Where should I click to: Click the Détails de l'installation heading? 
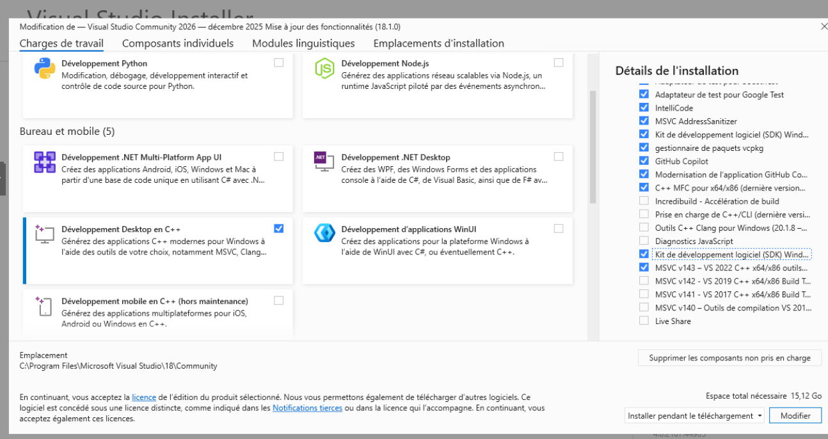[x=677, y=71]
